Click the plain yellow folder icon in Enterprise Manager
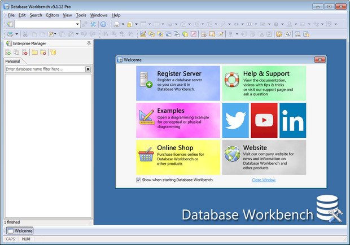The width and height of the screenshot is (350, 245). tap(34, 53)
